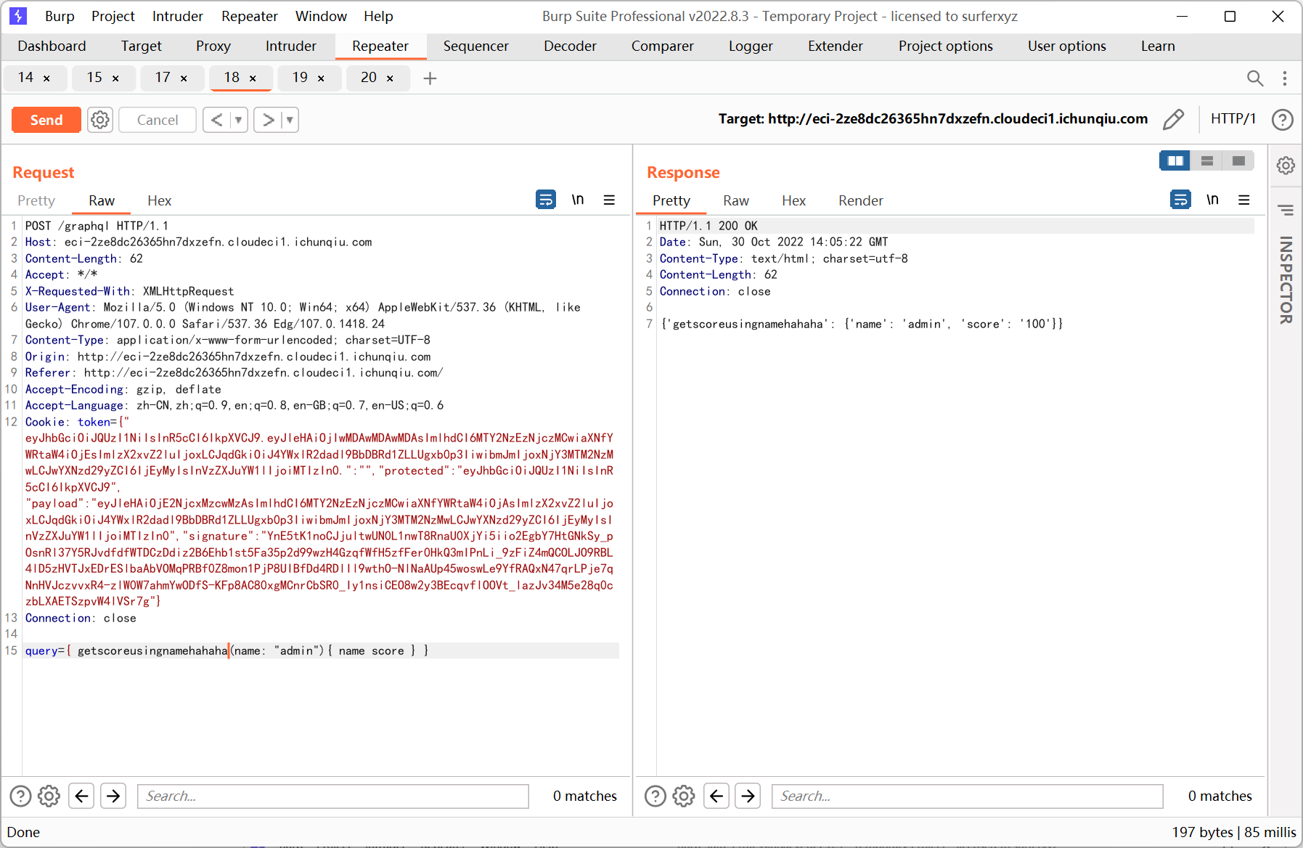Open response search help icon
The height and width of the screenshot is (848, 1303).
(655, 796)
